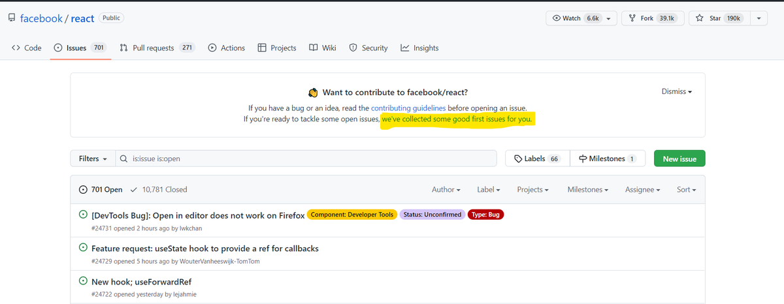Click the Security shield icon
784x304 pixels.
(353, 48)
